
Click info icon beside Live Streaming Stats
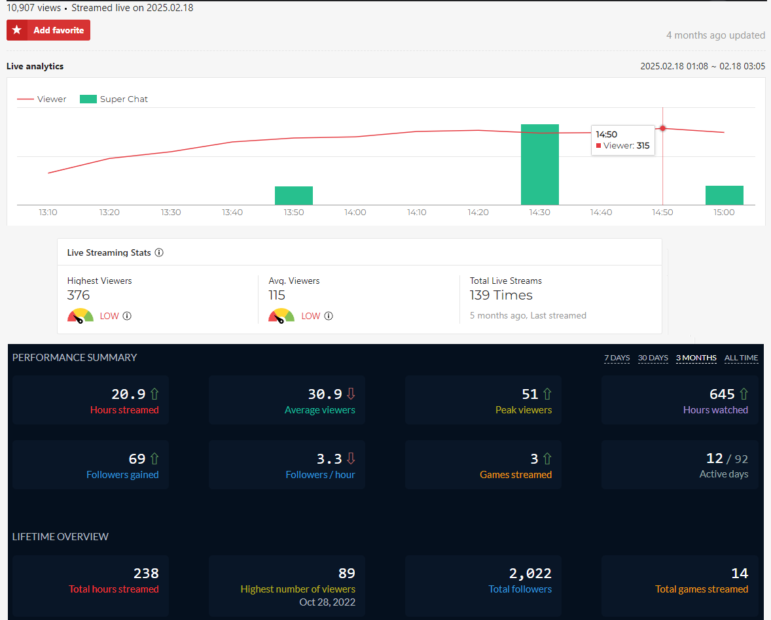pos(159,252)
